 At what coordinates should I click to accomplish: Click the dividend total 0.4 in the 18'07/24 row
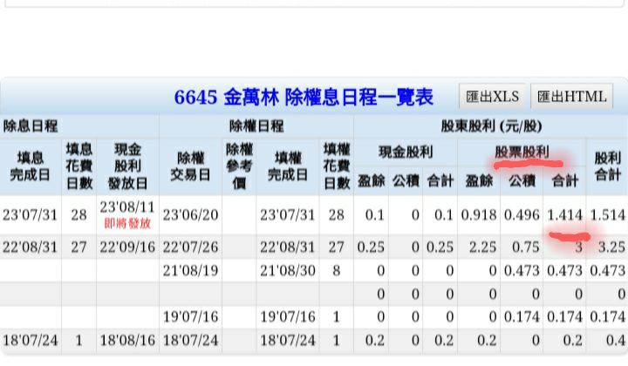tap(616, 341)
